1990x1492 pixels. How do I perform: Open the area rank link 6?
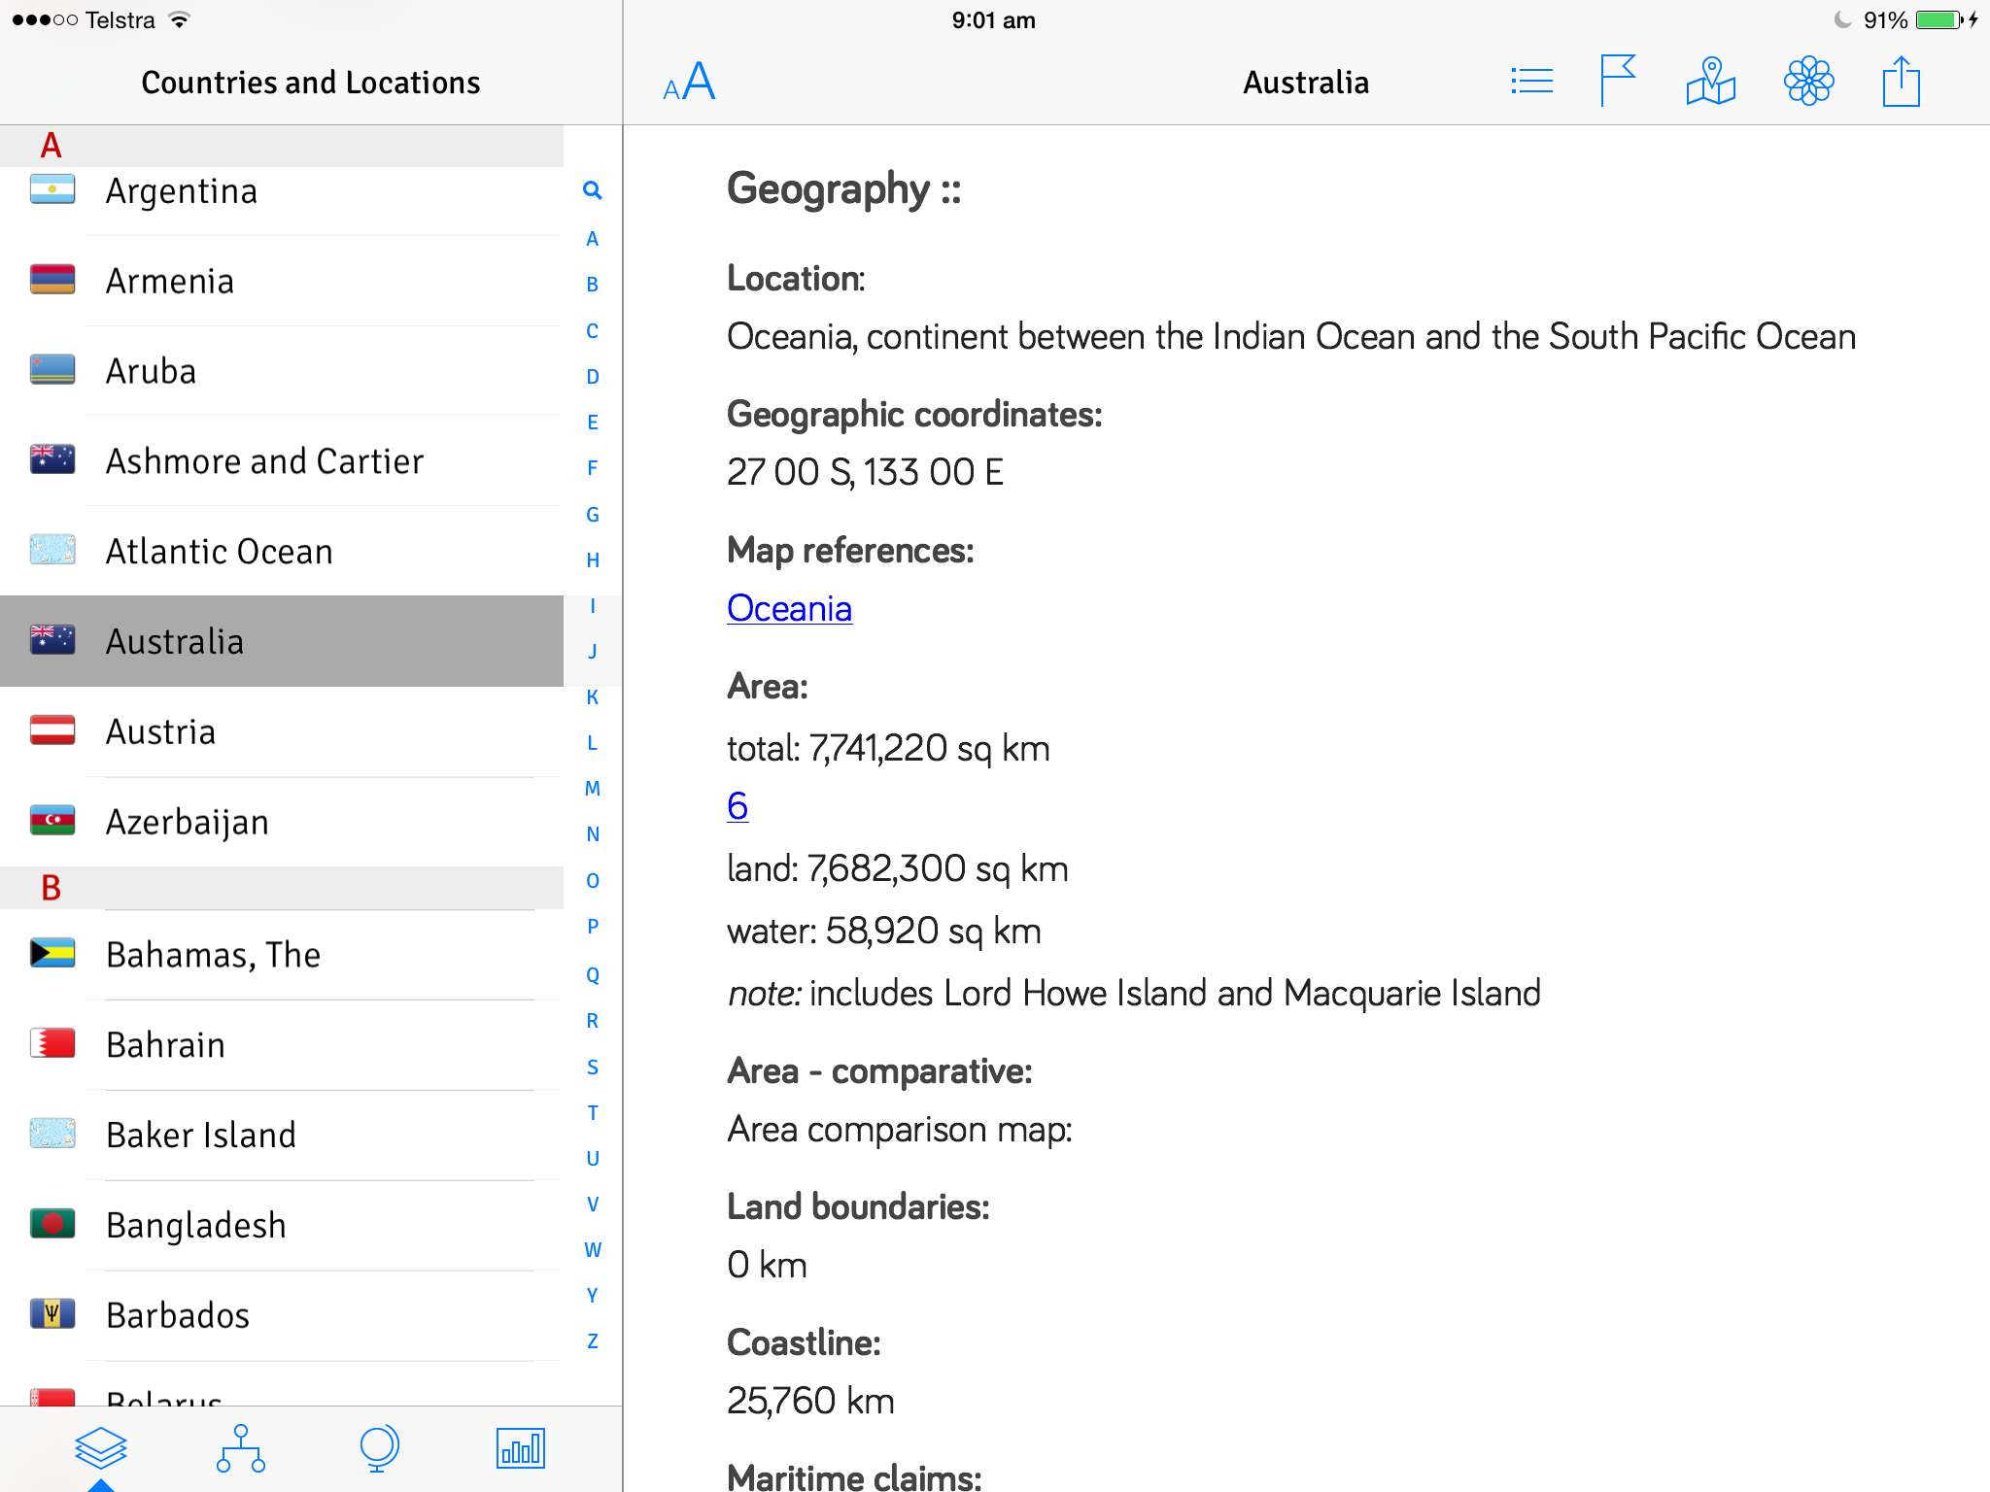pyautogui.click(x=738, y=806)
